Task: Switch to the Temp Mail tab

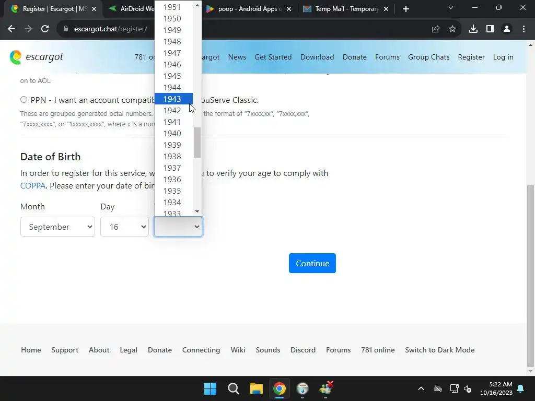Action: [341, 9]
